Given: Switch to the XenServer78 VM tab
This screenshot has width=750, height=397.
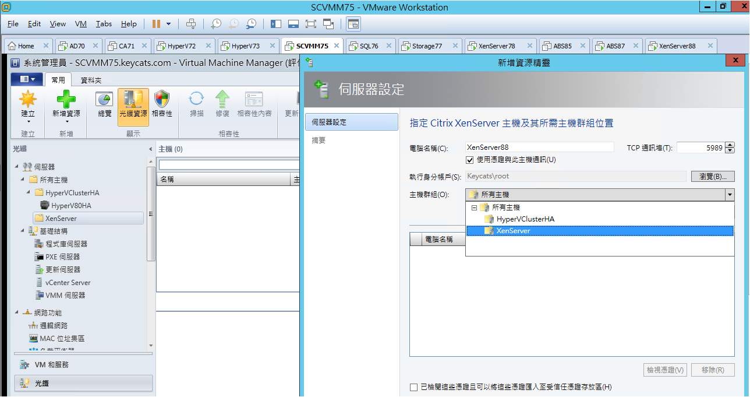Looking at the screenshot, I should [x=496, y=46].
